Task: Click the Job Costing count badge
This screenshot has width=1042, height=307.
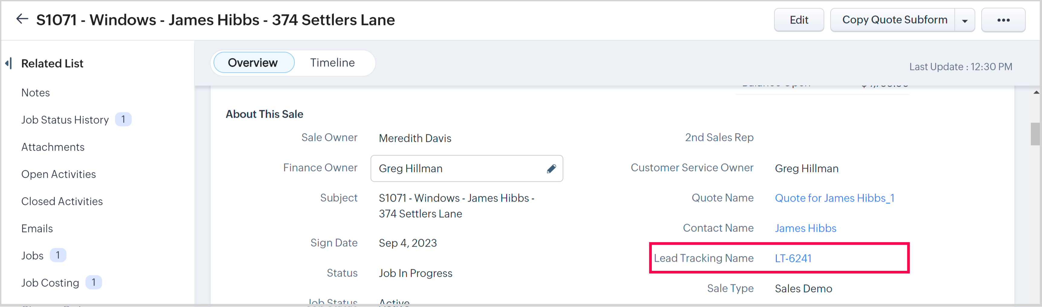Action: [x=93, y=282]
